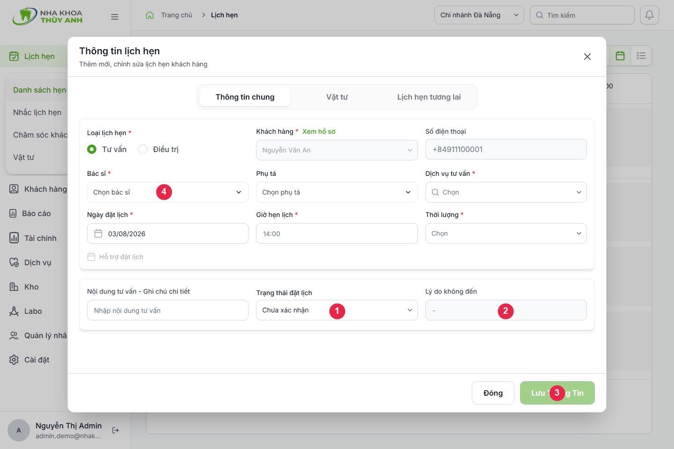Click the Tìm kiếm search box

(x=582, y=15)
